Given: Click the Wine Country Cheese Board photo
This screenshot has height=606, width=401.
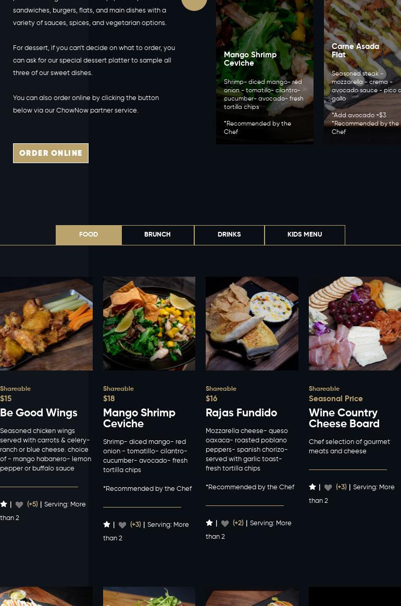Looking at the screenshot, I should pos(355,324).
